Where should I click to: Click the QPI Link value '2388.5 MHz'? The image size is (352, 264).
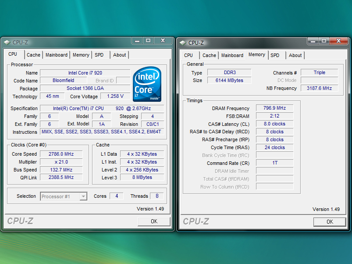point(61,177)
